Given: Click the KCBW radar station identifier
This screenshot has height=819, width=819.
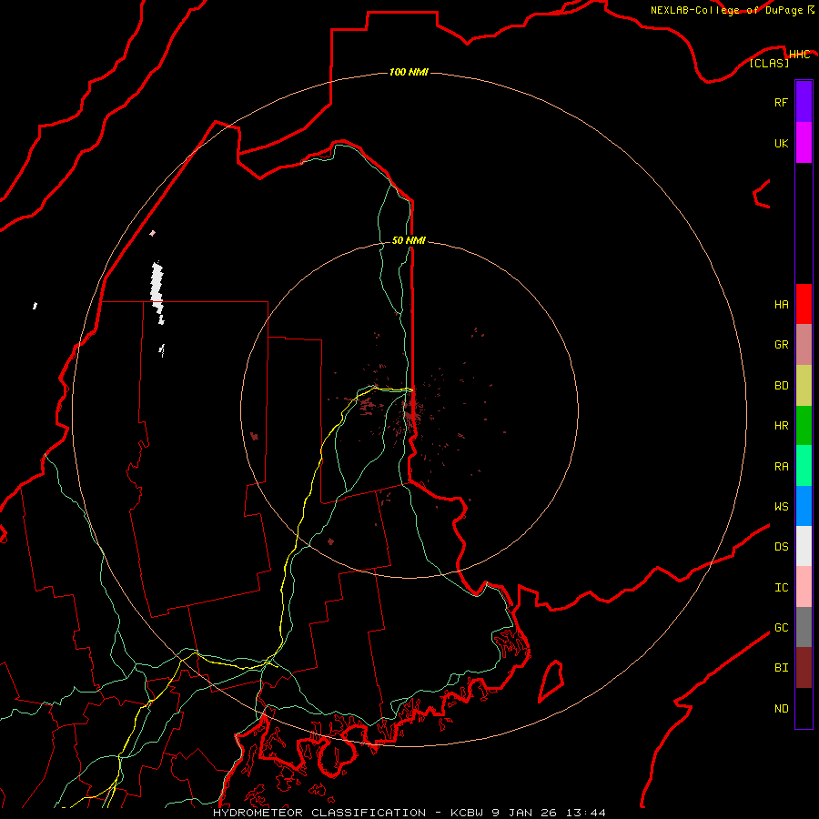Looking at the screenshot, I should click(468, 813).
